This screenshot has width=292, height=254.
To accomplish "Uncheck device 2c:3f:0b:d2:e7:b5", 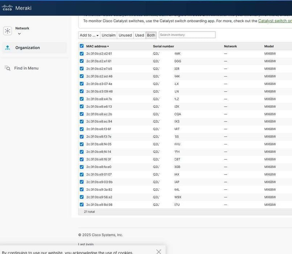I will [82, 69].
